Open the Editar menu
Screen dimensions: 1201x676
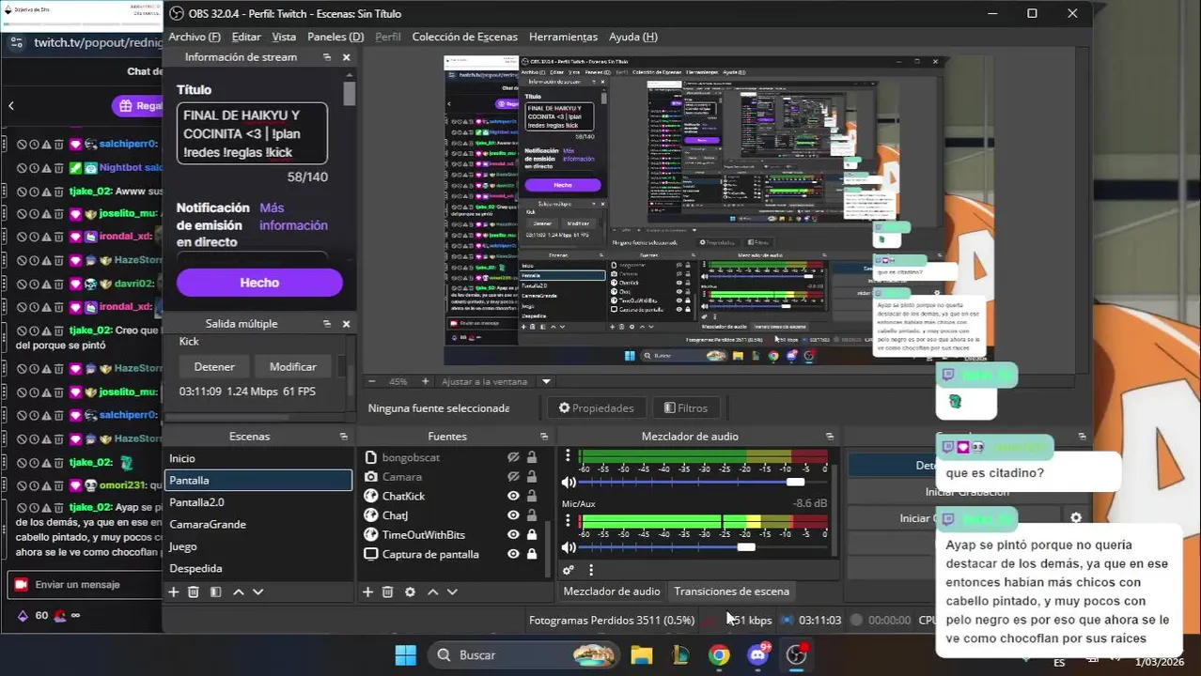(x=246, y=37)
